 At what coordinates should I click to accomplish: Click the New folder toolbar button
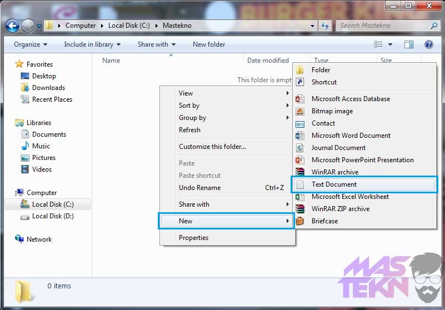[209, 44]
